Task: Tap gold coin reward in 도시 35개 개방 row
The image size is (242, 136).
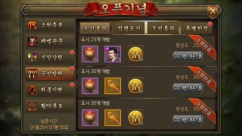Action: (135, 117)
